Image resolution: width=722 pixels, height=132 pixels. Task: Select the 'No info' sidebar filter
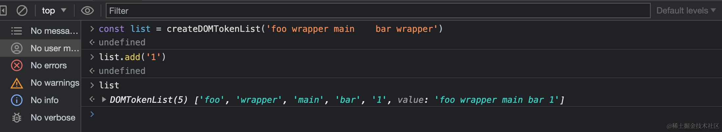coord(40,100)
